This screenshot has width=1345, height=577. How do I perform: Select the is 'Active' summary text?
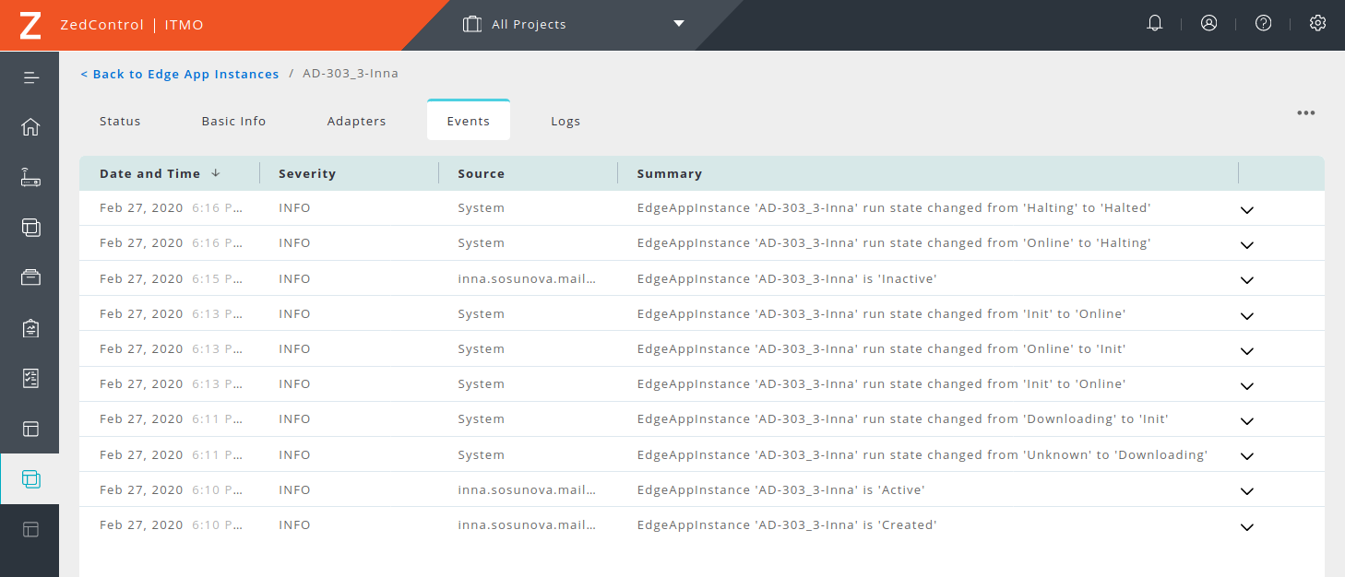coord(781,489)
